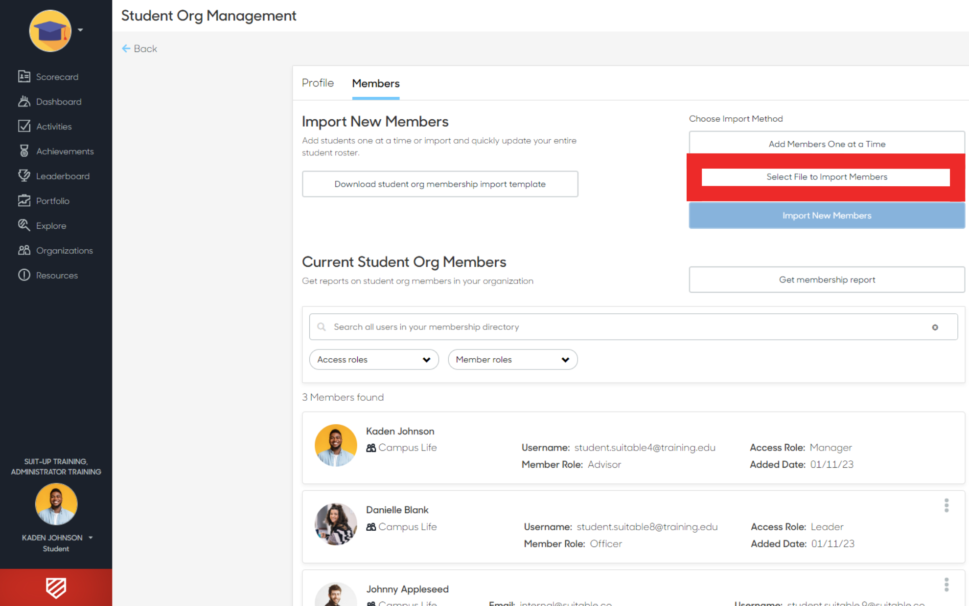
Task: Click the '3 Members found' text
Action: (343, 397)
